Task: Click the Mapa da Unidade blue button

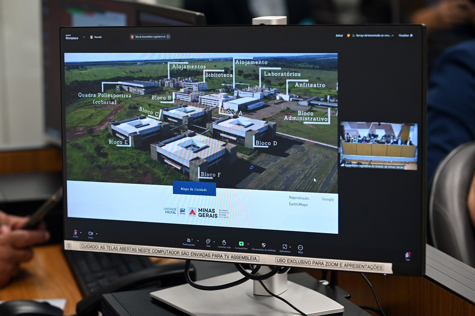Action: tap(194, 189)
